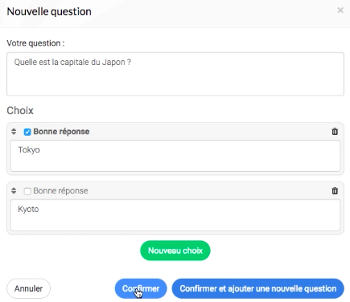Cancel with the Annuler button
350x302 pixels.
click(x=28, y=288)
